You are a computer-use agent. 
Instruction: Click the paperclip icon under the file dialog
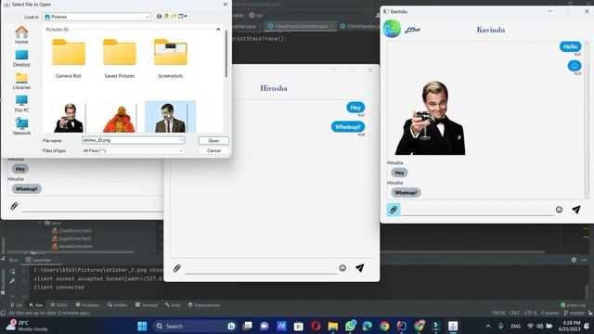[14, 206]
